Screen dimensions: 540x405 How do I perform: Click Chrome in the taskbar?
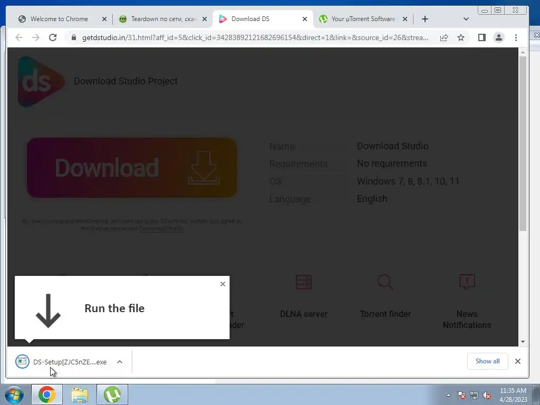pyautogui.click(x=47, y=394)
